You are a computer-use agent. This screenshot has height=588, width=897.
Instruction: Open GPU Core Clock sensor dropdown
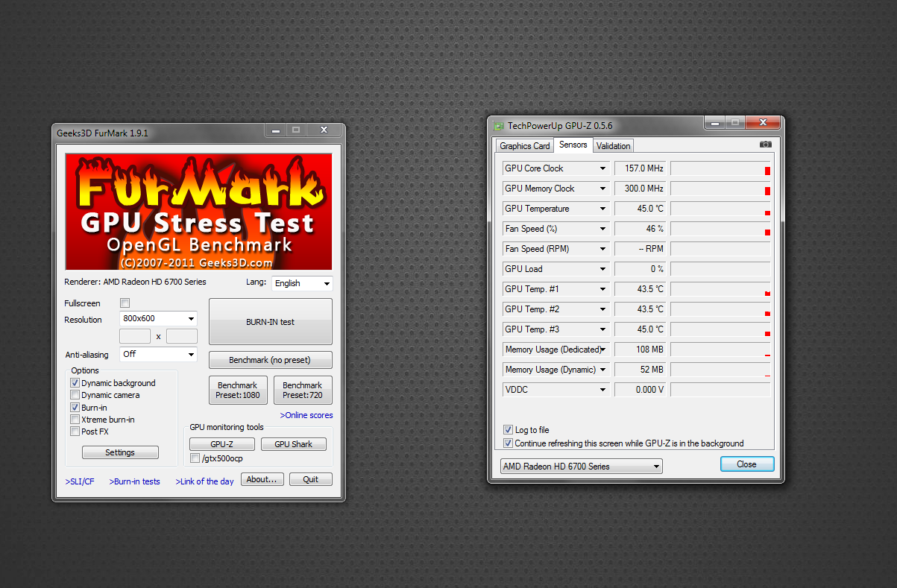pos(602,168)
